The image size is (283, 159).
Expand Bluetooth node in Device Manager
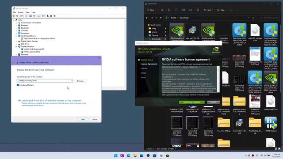16,28
